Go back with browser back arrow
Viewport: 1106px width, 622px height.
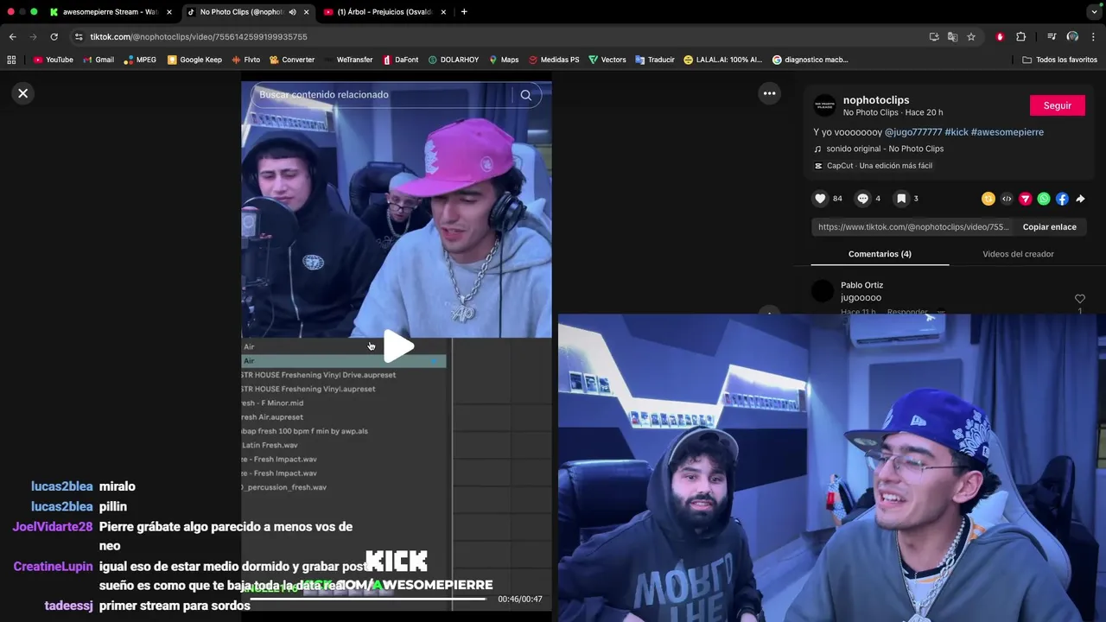pyautogui.click(x=12, y=37)
